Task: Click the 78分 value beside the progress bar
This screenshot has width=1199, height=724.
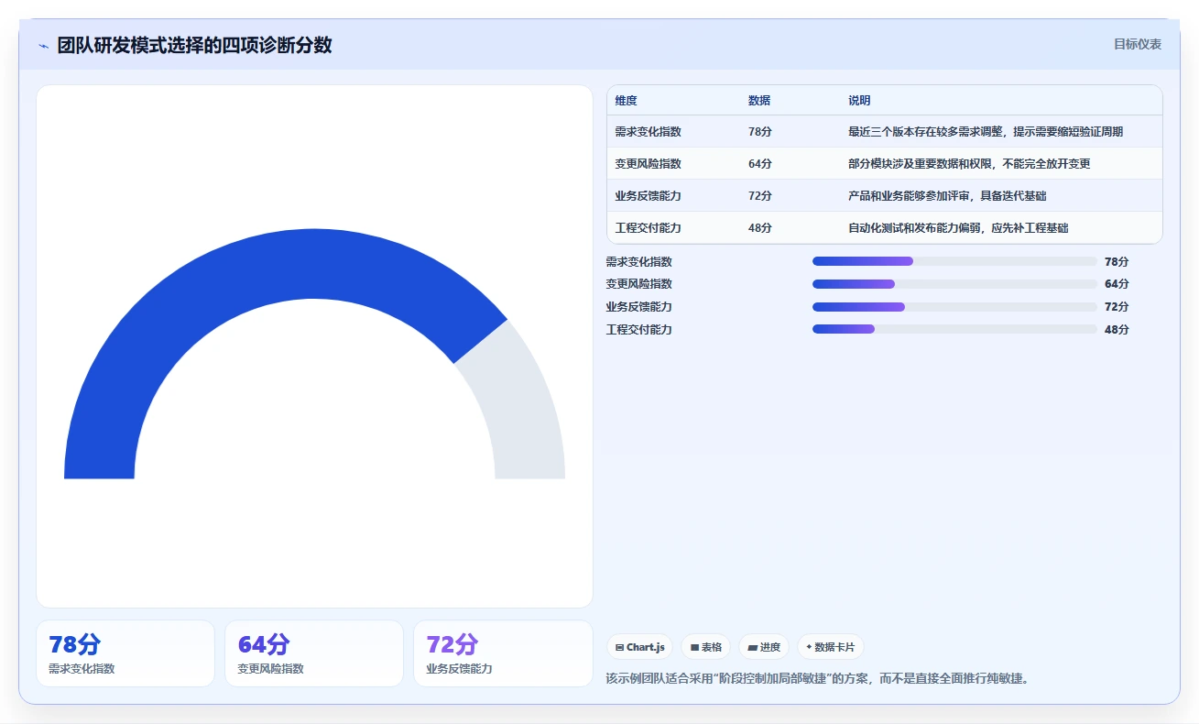Action: pos(1117,261)
